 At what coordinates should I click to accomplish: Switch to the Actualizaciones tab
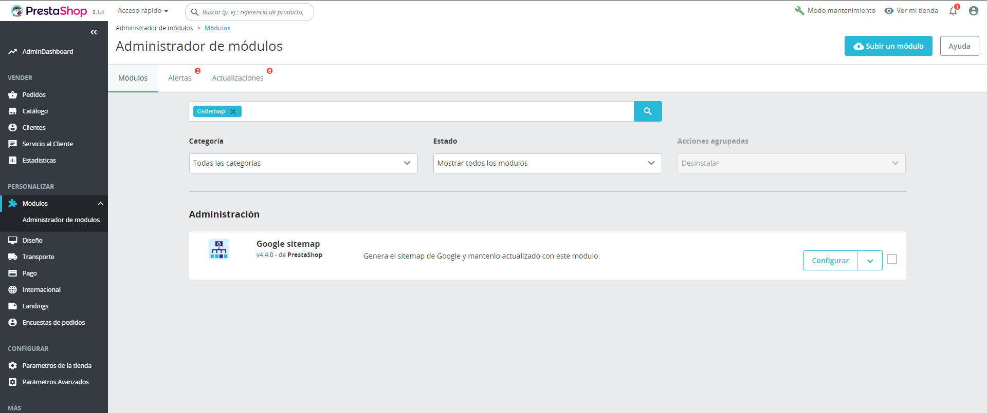[x=237, y=78]
